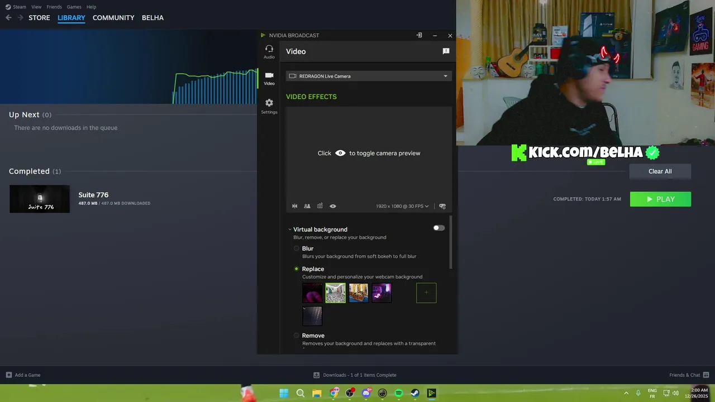The width and height of the screenshot is (715, 402).
Task: Click the Up Next heading in Steam
Action: pos(24,114)
